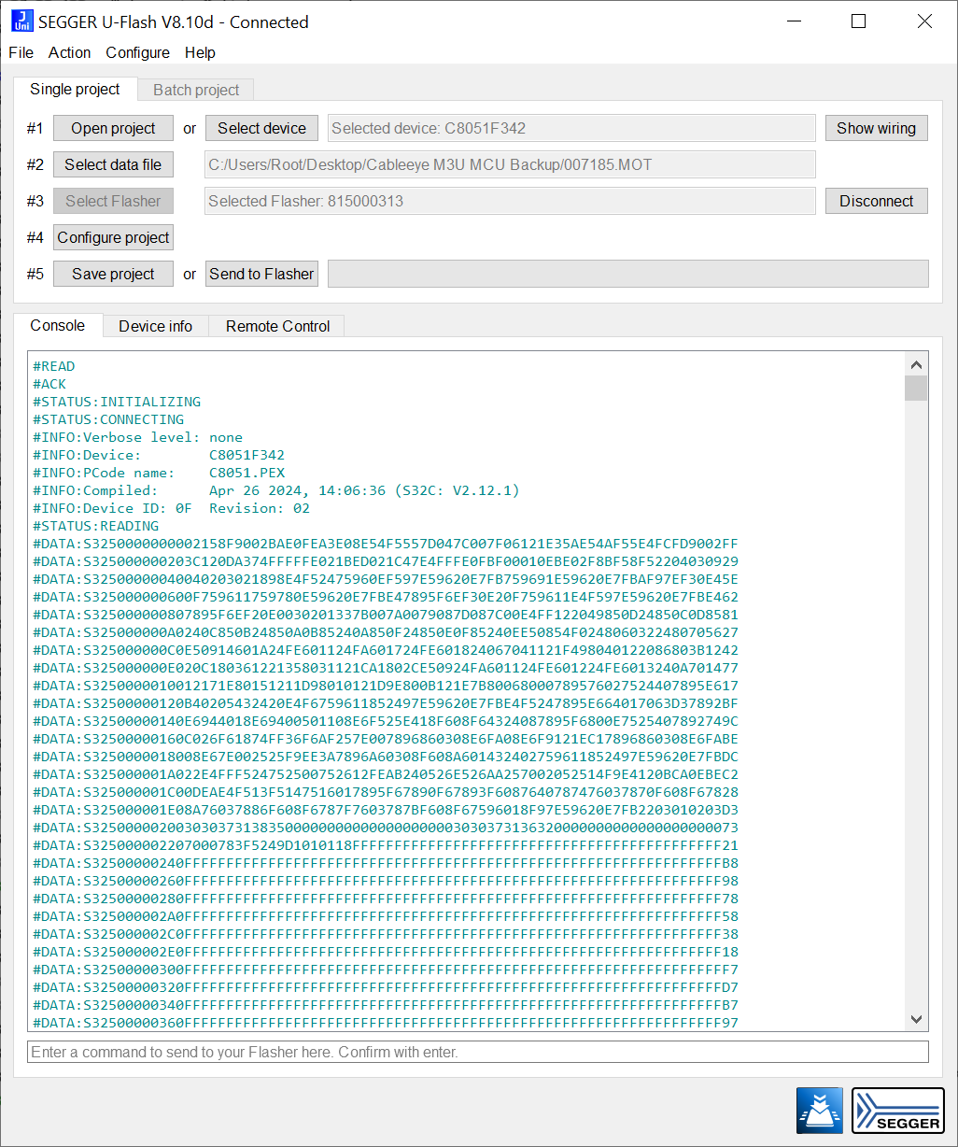The image size is (958, 1147).
Task: Open the Action menu
Action: click(70, 52)
